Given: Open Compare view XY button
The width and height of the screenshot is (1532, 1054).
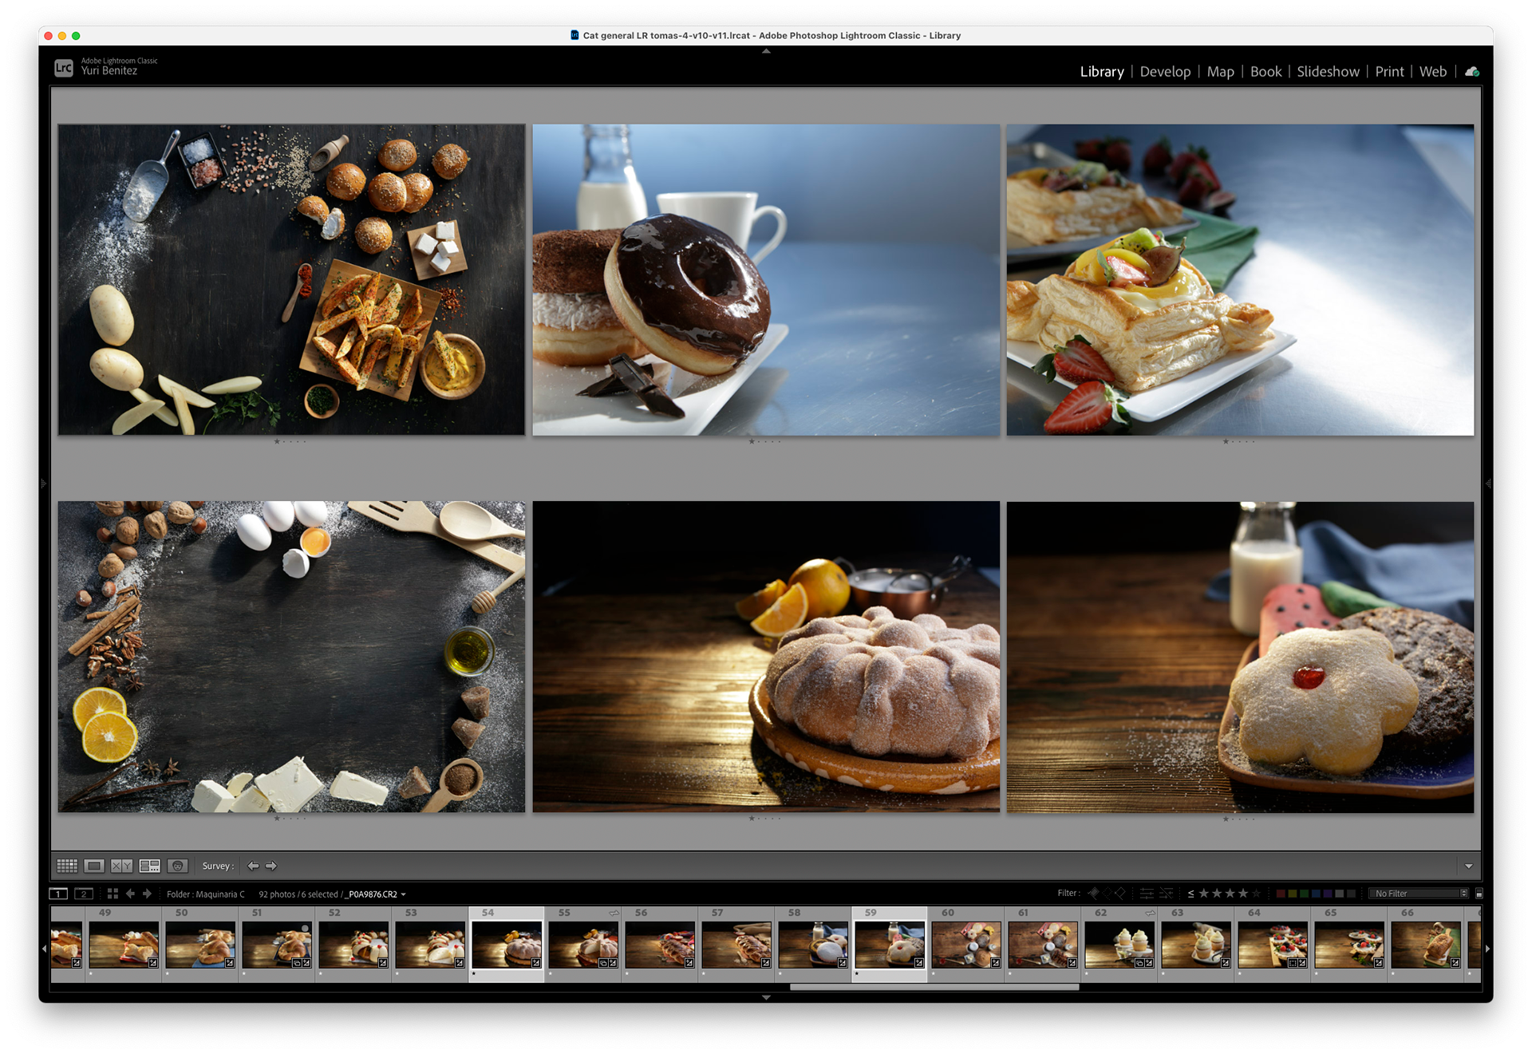Looking at the screenshot, I should pyautogui.click(x=121, y=866).
